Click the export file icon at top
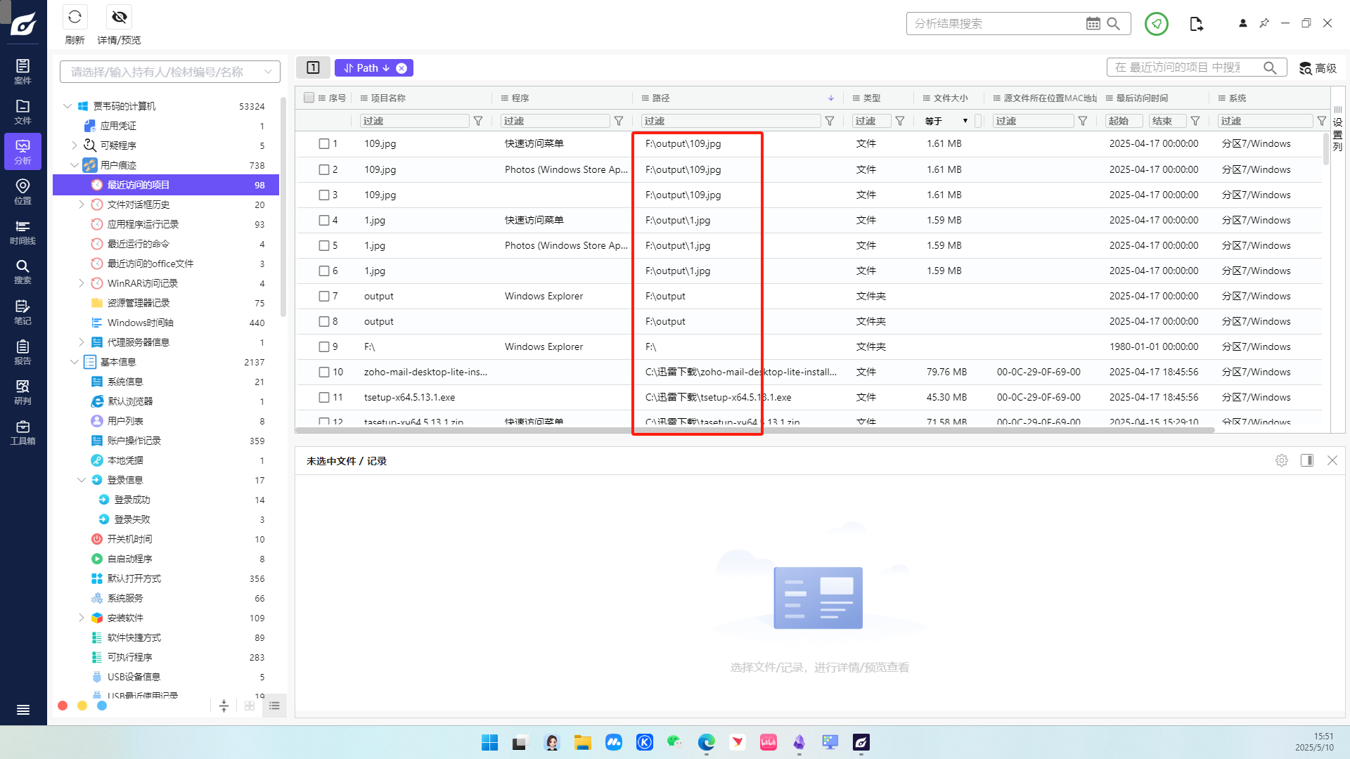Viewport: 1350px width, 759px height. pyautogui.click(x=1196, y=24)
